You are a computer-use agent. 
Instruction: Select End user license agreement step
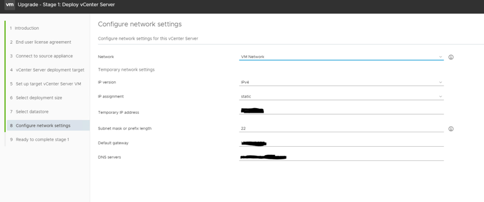(43, 42)
